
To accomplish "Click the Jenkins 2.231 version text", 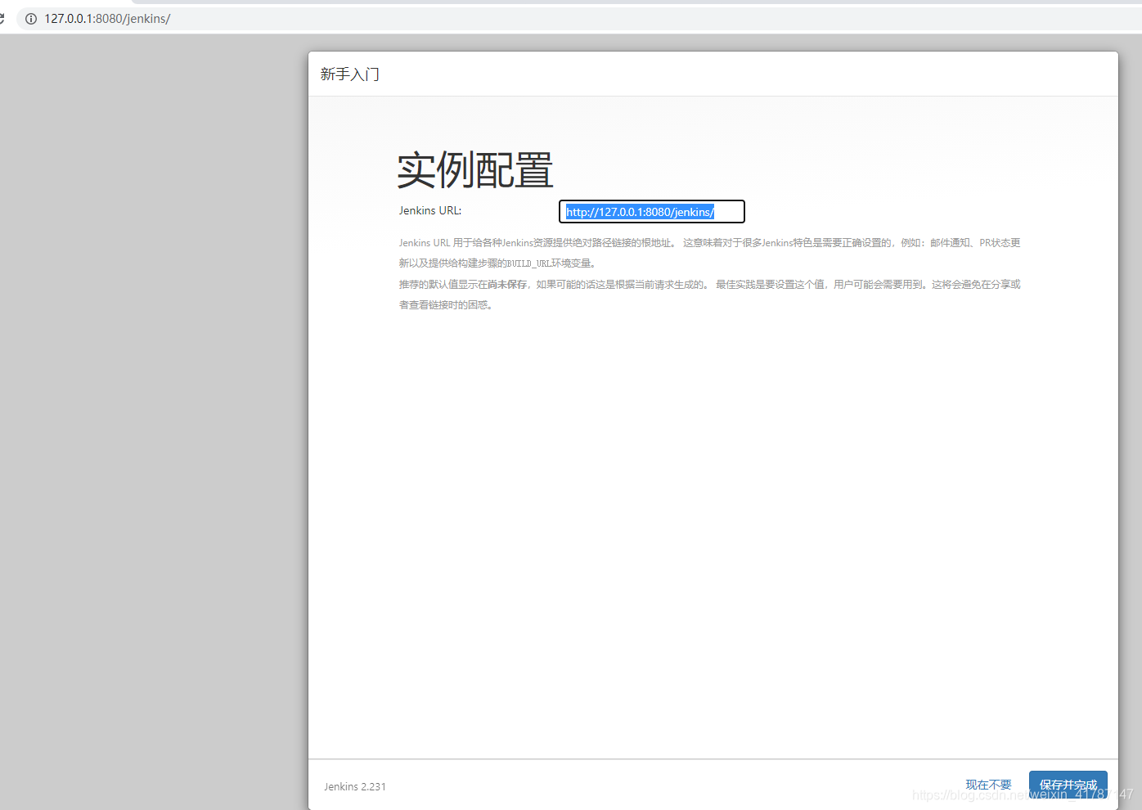I will (x=355, y=786).
